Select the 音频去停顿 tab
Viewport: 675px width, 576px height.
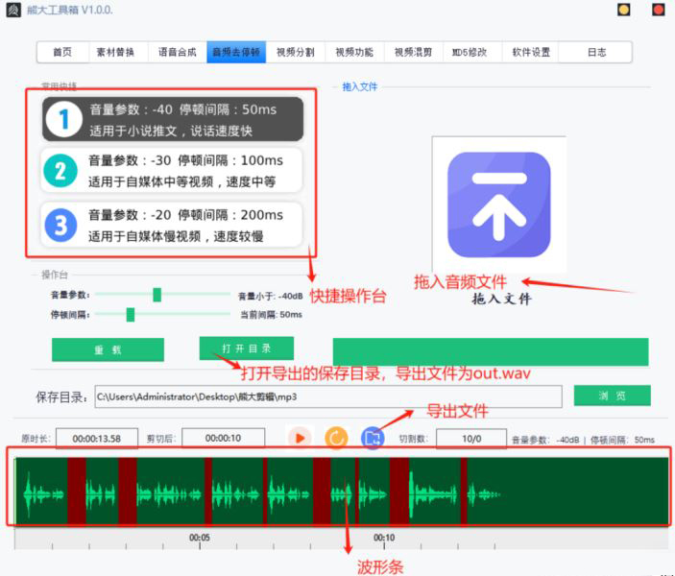[236, 52]
